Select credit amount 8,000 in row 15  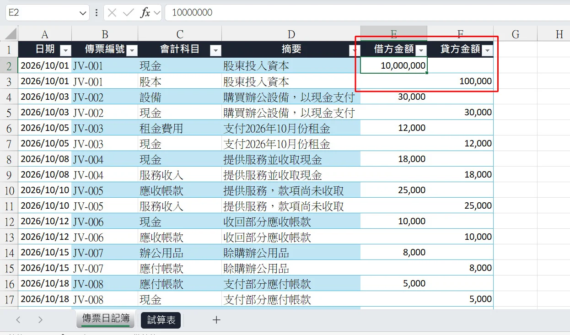pyautogui.click(x=460, y=268)
